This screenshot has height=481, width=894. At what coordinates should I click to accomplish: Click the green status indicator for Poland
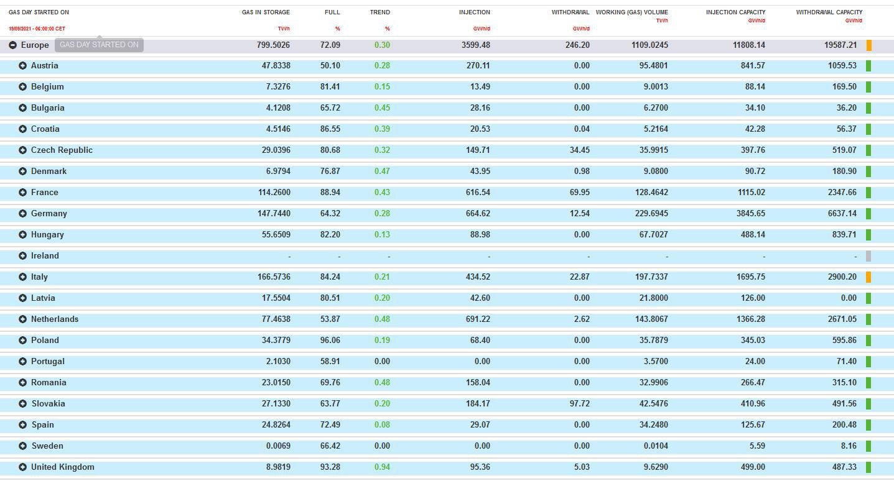[868, 341]
